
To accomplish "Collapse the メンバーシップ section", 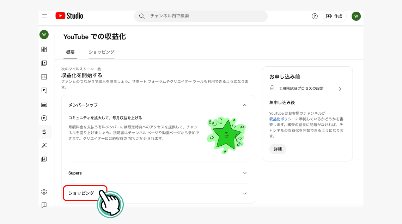I will [x=244, y=105].
